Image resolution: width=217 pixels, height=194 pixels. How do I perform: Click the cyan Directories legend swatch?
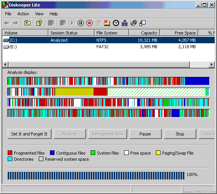(10, 159)
